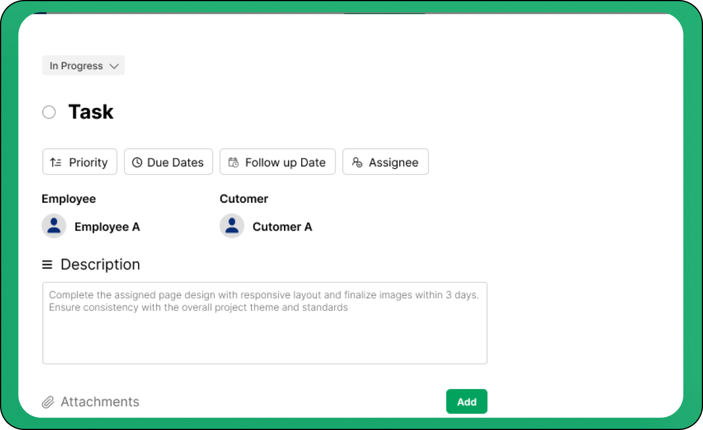
Task: Open the Employee A name link
Action: tap(107, 227)
